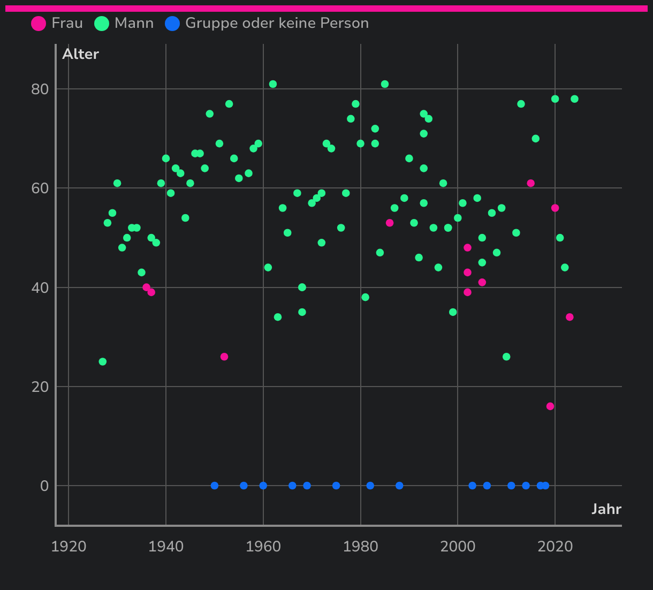Select the green point at 1953, age 77

click(229, 104)
